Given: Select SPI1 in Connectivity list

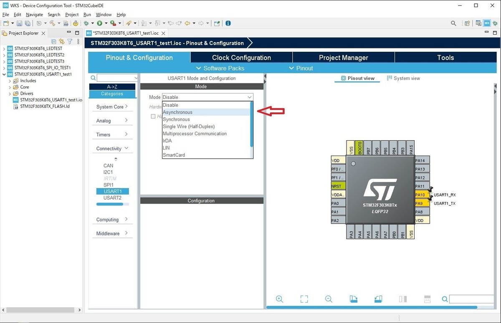Looking at the screenshot, I should 109,185.
